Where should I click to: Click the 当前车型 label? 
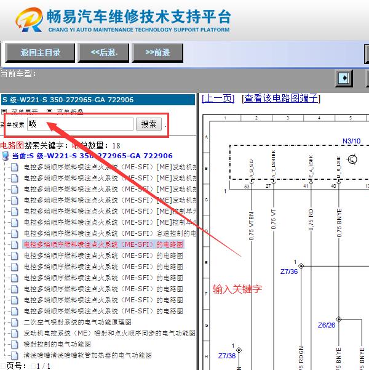18,74
